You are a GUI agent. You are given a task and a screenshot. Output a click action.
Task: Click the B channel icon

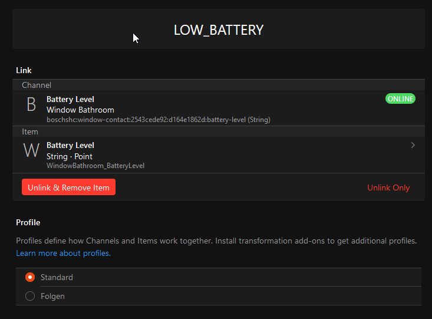(x=31, y=104)
